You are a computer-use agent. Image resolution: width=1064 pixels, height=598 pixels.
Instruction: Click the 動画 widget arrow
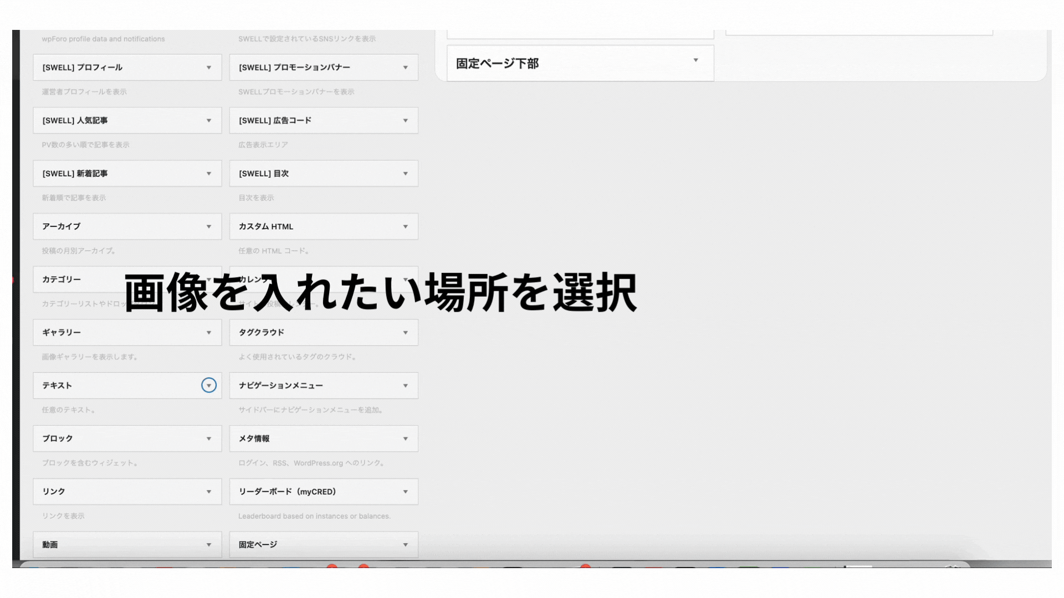point(209,545)
